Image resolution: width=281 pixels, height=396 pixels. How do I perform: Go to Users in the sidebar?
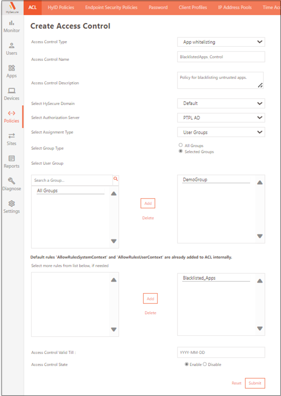[x=12, y=49]
